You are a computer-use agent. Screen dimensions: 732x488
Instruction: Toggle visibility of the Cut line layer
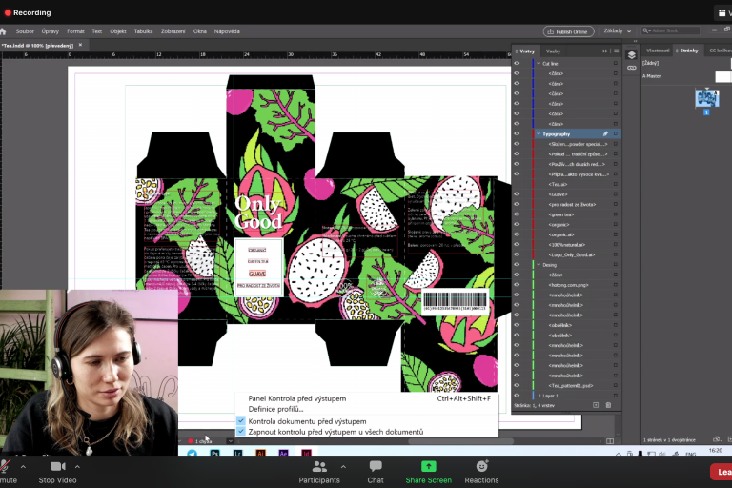coord(518,64)
